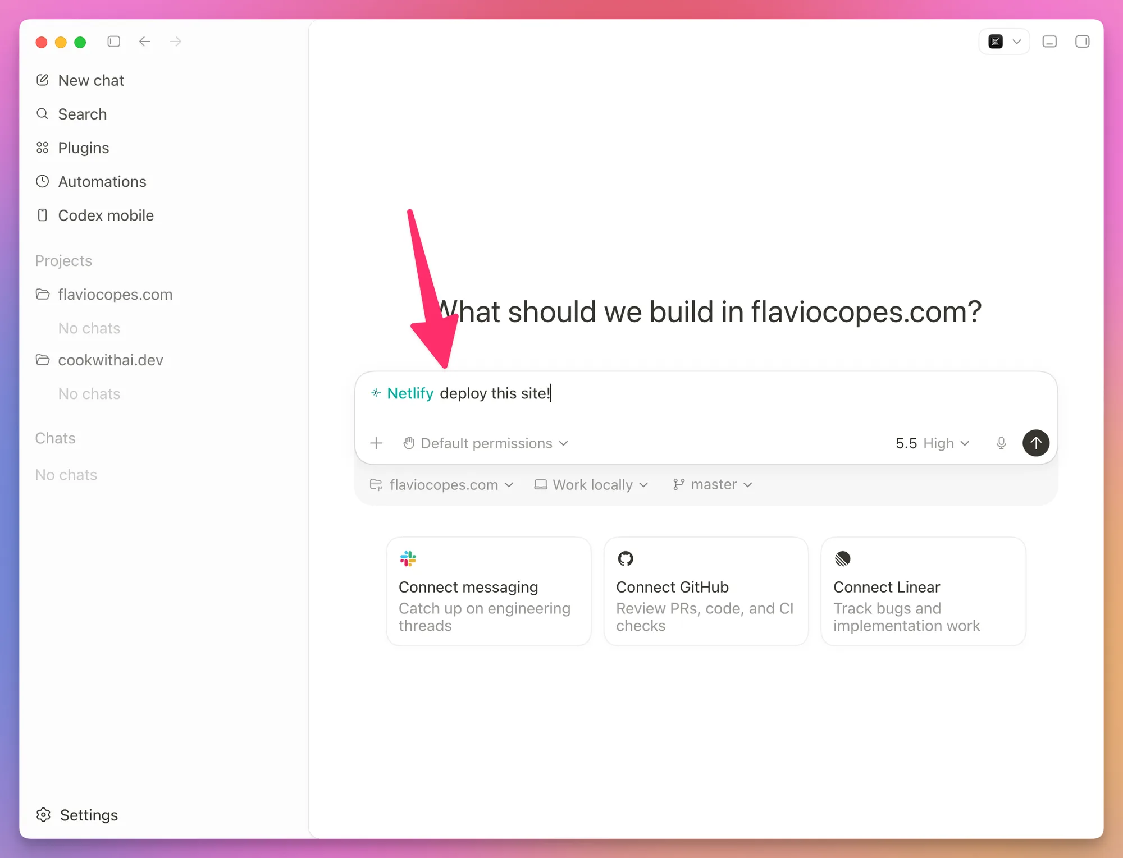Click the microphone dictation icon
The width and height of the screenshot is (1123, 858).
click(x=1001, y=443)
